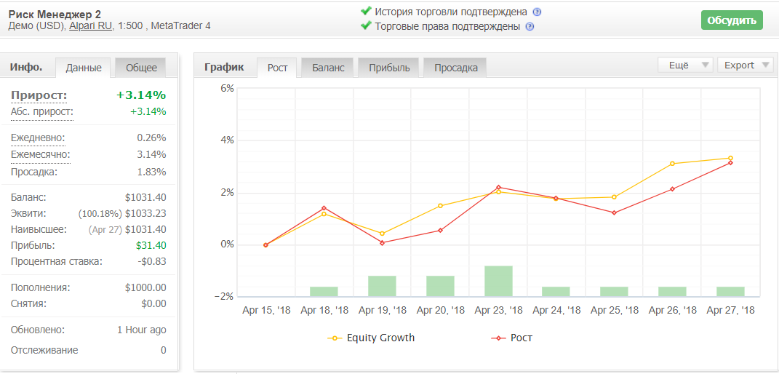Image resolution: width=779 pixels, height=374 pixels.
Task: Click Equity Growth point at Apr 26, '18
Action: click(x=672, y=164)
